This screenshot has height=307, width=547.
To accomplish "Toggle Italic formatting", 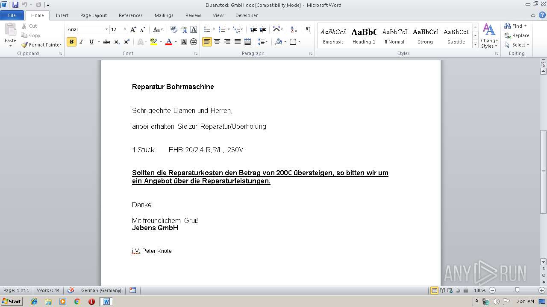I will click(x=82, y=42).
